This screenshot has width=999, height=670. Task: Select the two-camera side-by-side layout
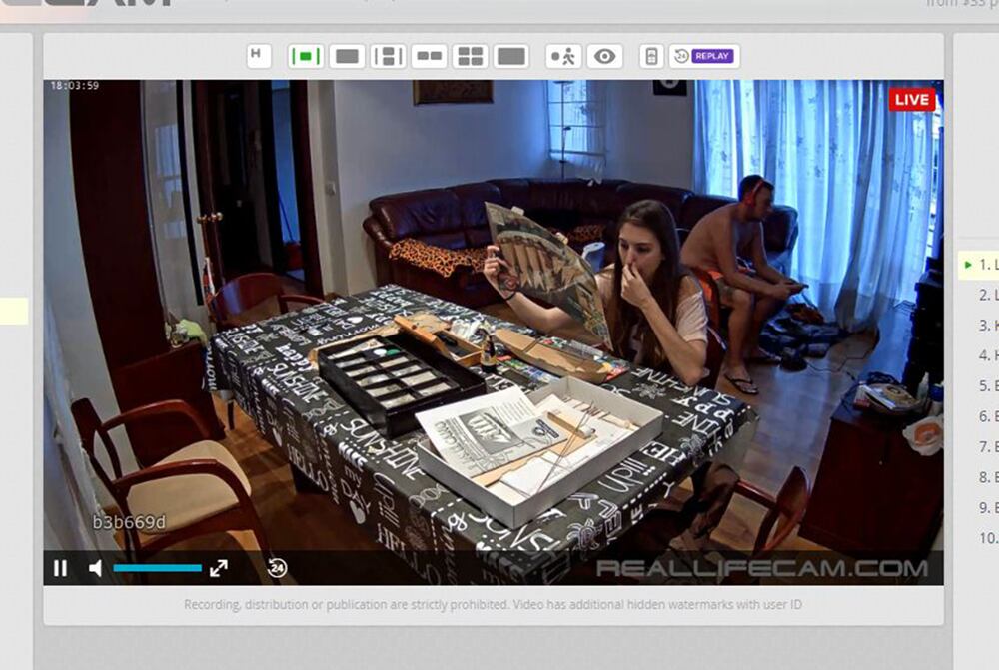430,57
